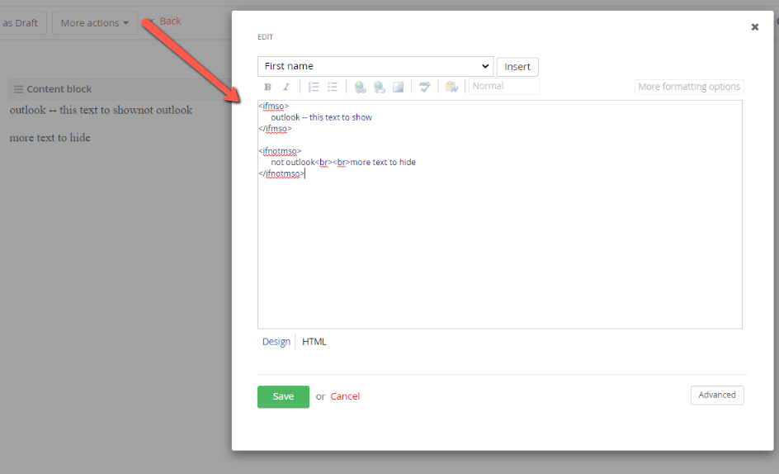This screenshot has height=474, width=779.
Task: Open the First name merge field dropdown
Action: pos(375,66)
